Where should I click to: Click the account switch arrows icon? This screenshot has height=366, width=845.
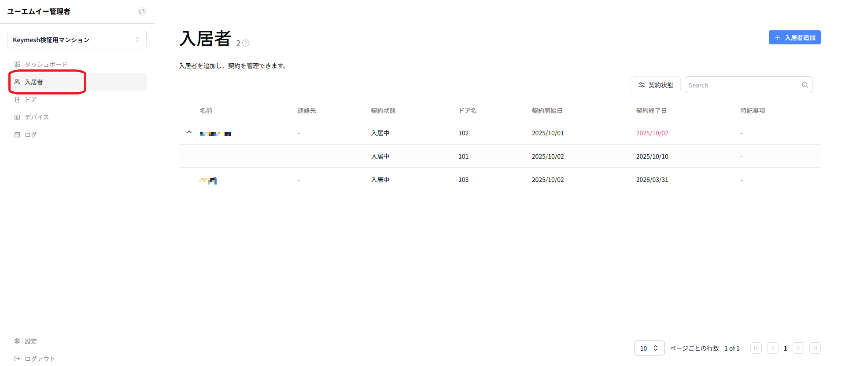click(x=142, y=11)
